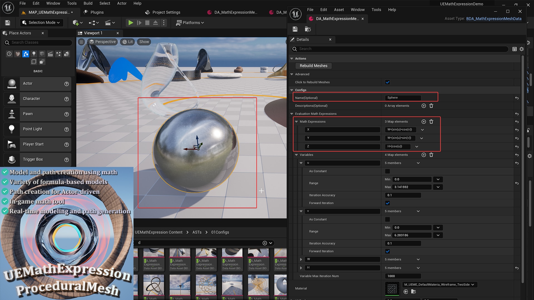
Task: Click the Rebuild Meshes button
Action: pyautogui.click(x=313, y=66)
